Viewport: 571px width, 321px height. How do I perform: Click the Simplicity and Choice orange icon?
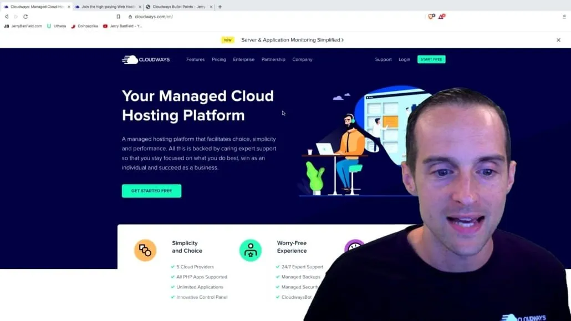tap(145, 251)
